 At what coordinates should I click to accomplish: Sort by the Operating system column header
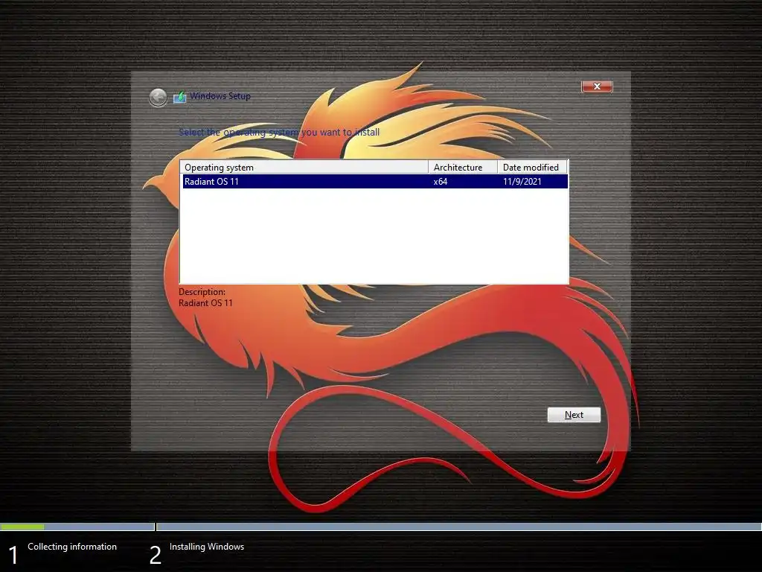coord(304,168)
